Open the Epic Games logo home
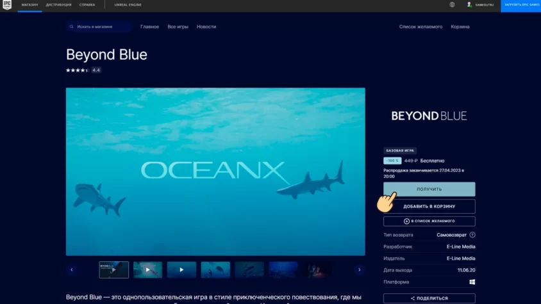Image resolution: width=541 pixels, height=304 pixels. [x=7, y=5]
